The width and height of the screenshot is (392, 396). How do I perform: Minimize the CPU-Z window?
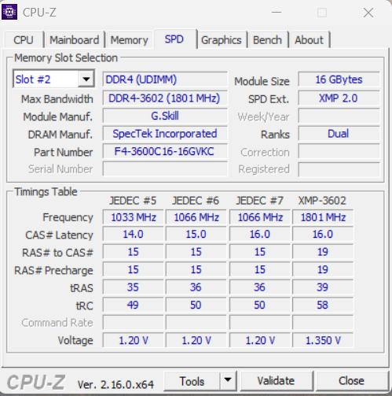tap(277, 13)
